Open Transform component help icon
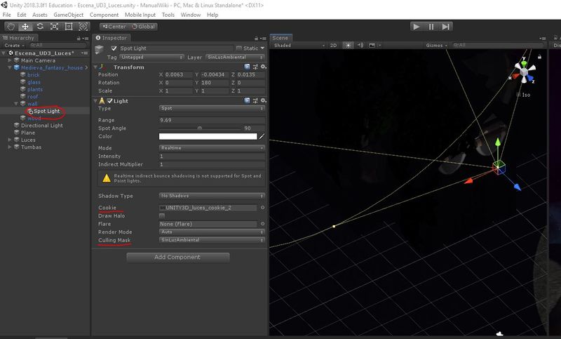Viewport: 561px width, 339px height. pos(247,67)
